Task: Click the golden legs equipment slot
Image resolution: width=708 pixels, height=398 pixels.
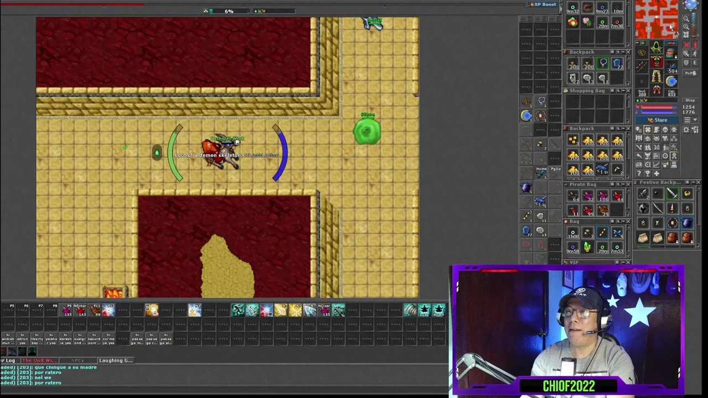Action: [x=657, y=76]
